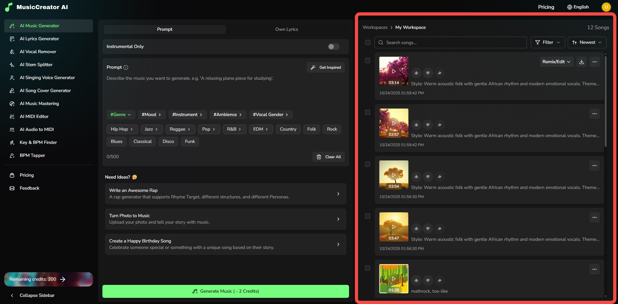Open the Newest sort order dropdown
618x304 pixels.
click(587, 42)
